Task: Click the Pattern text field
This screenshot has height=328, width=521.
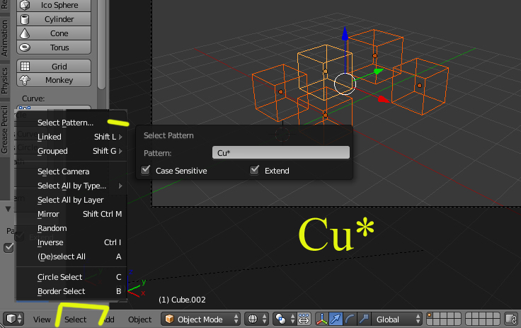Action: [280, 153]
